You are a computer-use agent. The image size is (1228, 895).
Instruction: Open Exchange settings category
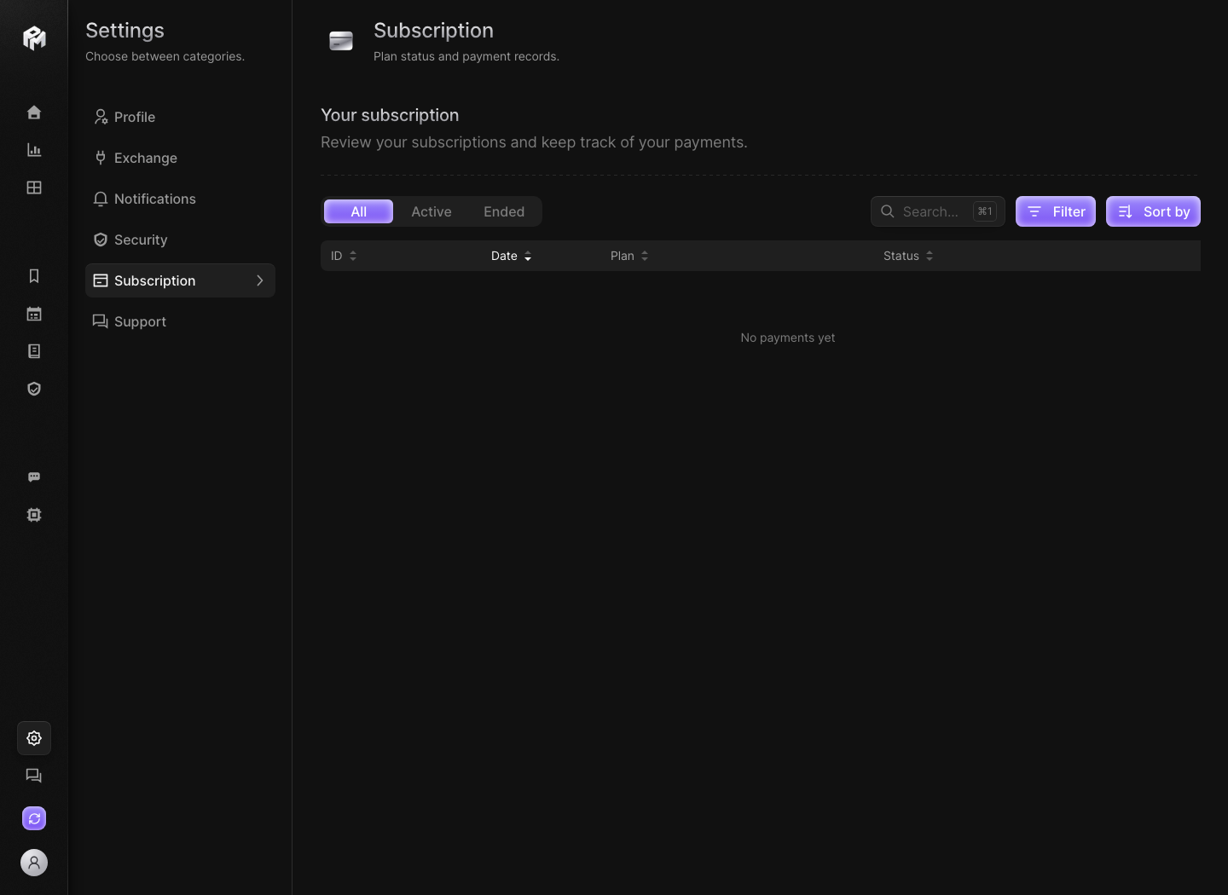point(180,158)
